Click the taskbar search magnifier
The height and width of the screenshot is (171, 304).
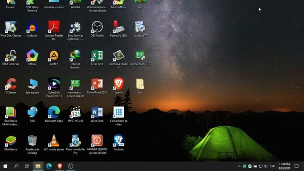click(x=16, y=166)
